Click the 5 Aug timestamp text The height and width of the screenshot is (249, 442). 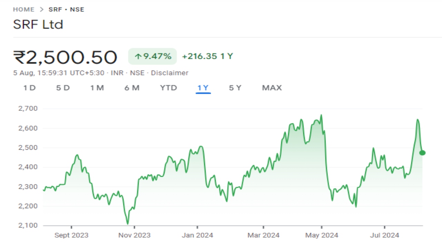click(59, 73)
